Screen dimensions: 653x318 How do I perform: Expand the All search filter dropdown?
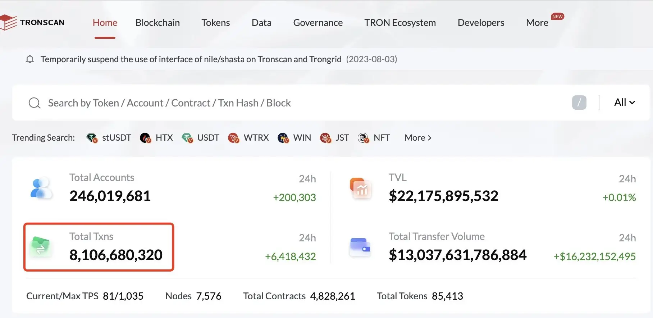[625, 103]
